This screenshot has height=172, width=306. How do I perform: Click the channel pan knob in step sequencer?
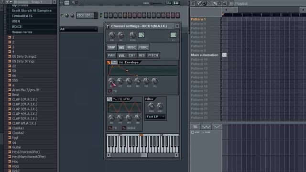(67, 15)
